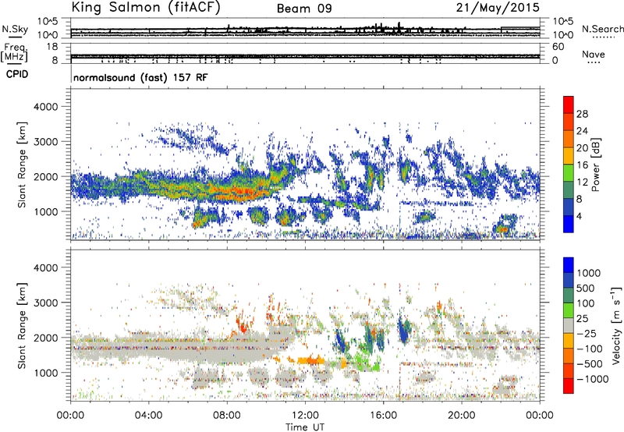Click the 20:00 time tick label
624x432 pixels.
(x=461, y=416)
